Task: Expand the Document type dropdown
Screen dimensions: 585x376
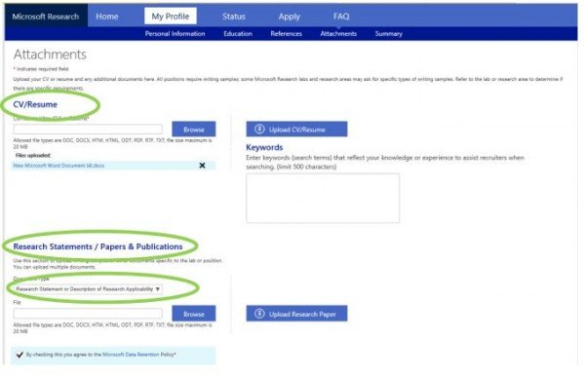Action: tap(88, 288)
